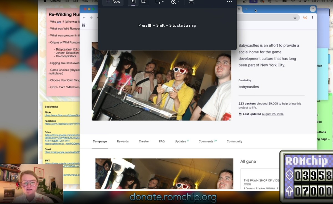Open a new browser tab with plus
333x204 pixels.
(246, 9)
